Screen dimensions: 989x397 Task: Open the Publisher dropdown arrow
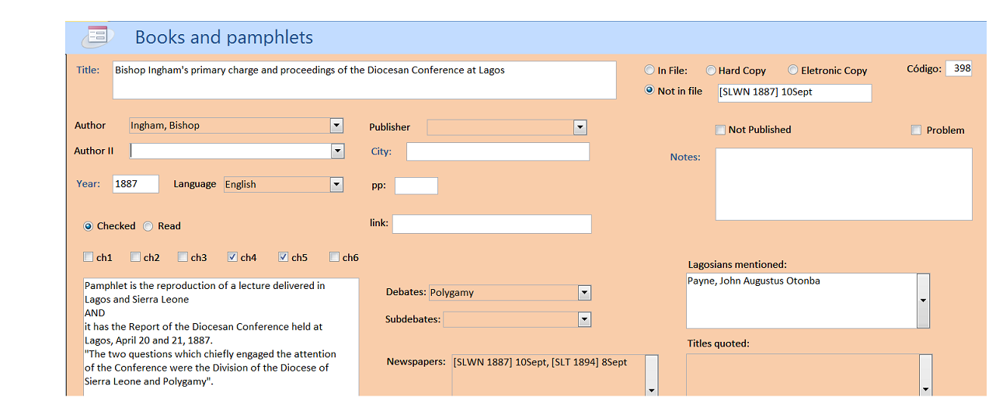[x=580, y=127]
